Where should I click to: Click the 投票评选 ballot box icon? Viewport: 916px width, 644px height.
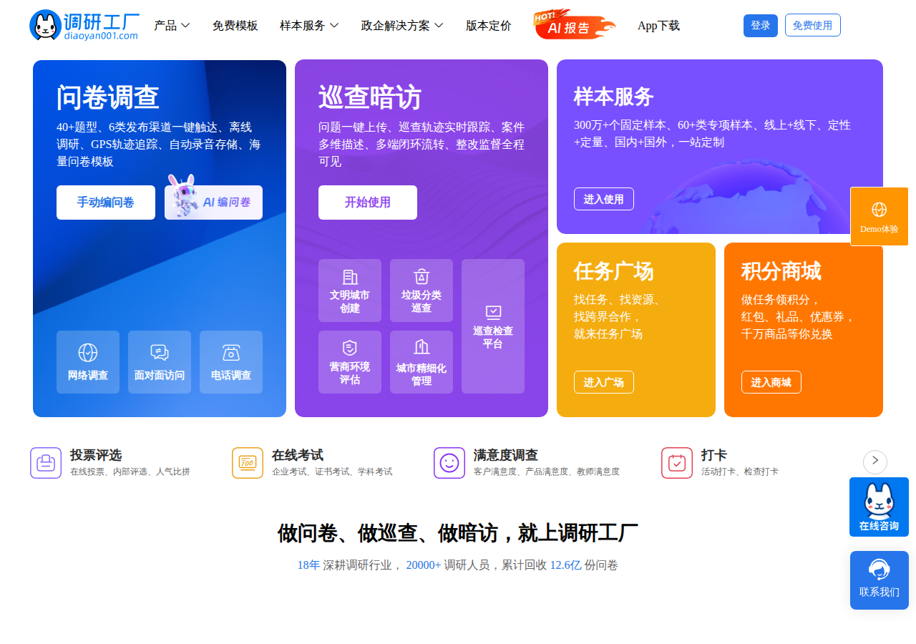click(46, 463)
